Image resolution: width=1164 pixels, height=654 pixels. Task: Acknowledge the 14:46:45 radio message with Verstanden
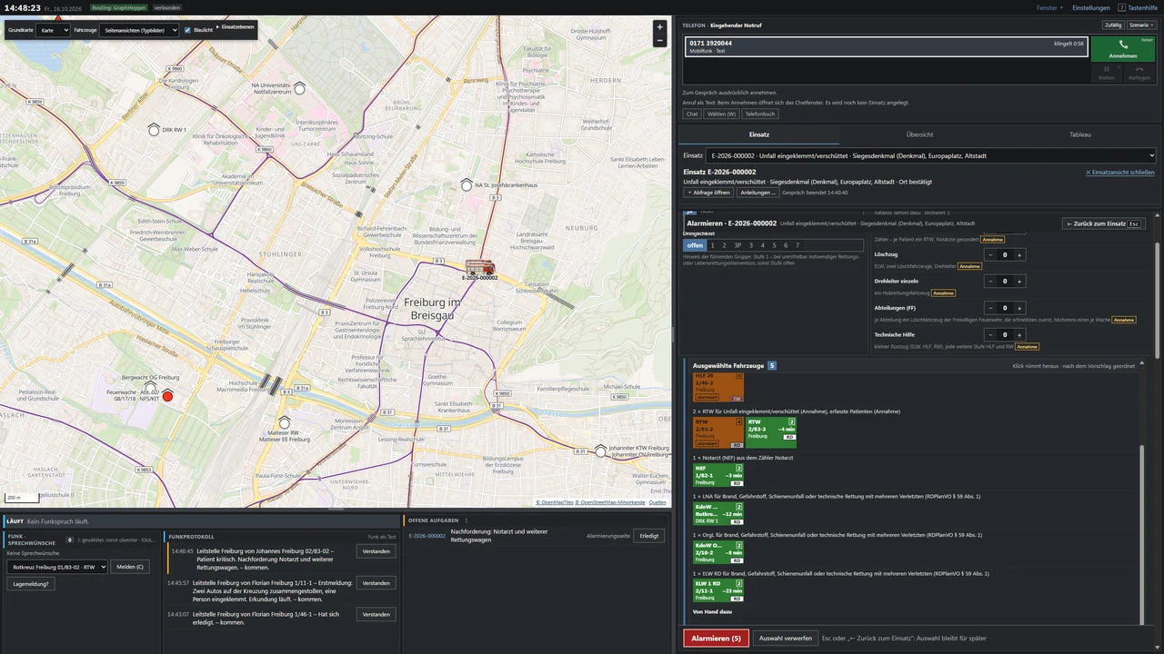[x=376, y=551]
